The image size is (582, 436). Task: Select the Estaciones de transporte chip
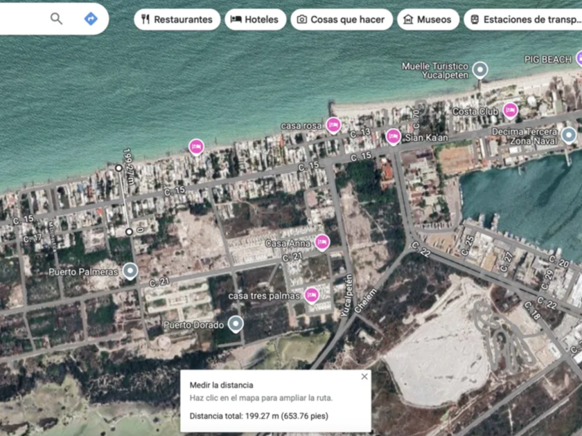click(x=523, y=19)
